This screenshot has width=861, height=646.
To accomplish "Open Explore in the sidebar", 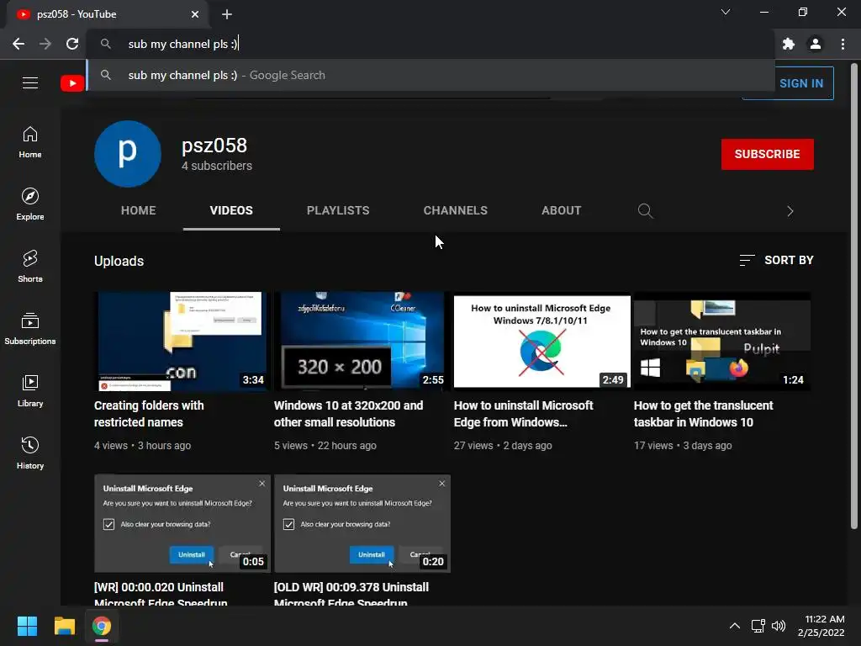I will coord(30,204).
